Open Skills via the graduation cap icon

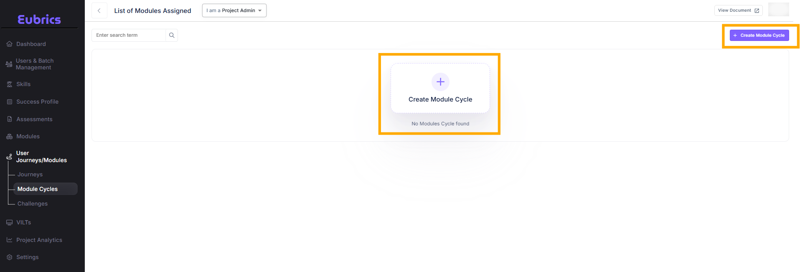tap(9, 84)
